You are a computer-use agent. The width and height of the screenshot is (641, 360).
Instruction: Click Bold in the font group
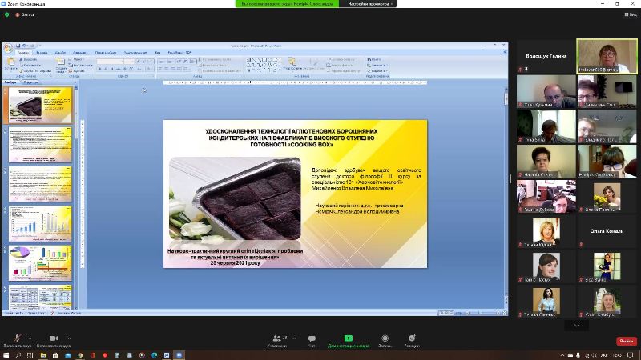click(99, 69)
